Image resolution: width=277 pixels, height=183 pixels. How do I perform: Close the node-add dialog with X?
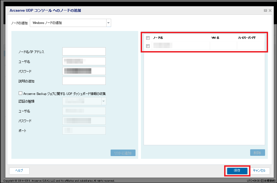click(x=270, y=11)
